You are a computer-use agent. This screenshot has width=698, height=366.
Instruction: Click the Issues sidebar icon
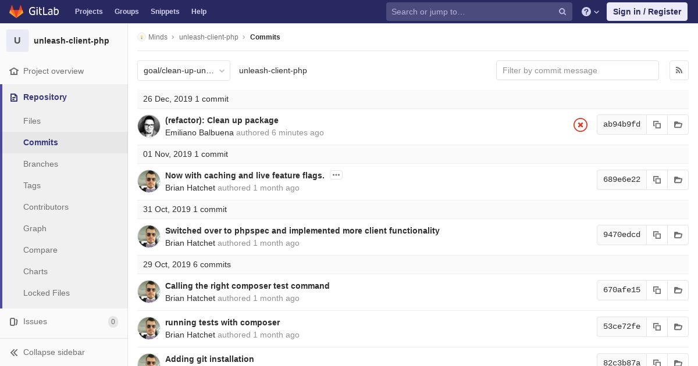14,321
